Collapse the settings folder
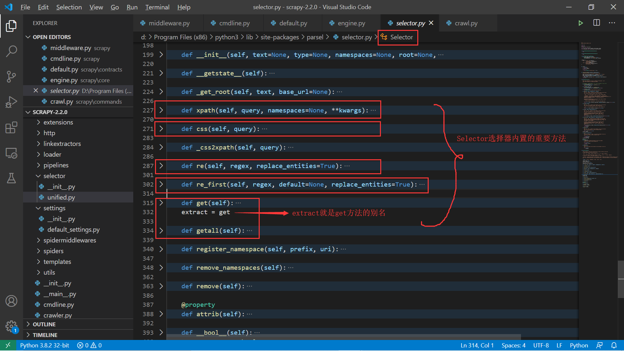 click(x=78, y=208)
